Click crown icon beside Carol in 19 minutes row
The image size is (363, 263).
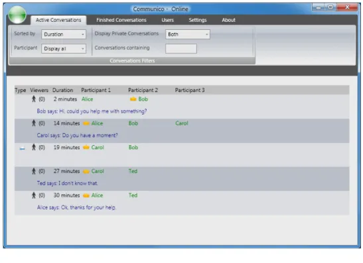click(x=86, y=148)
